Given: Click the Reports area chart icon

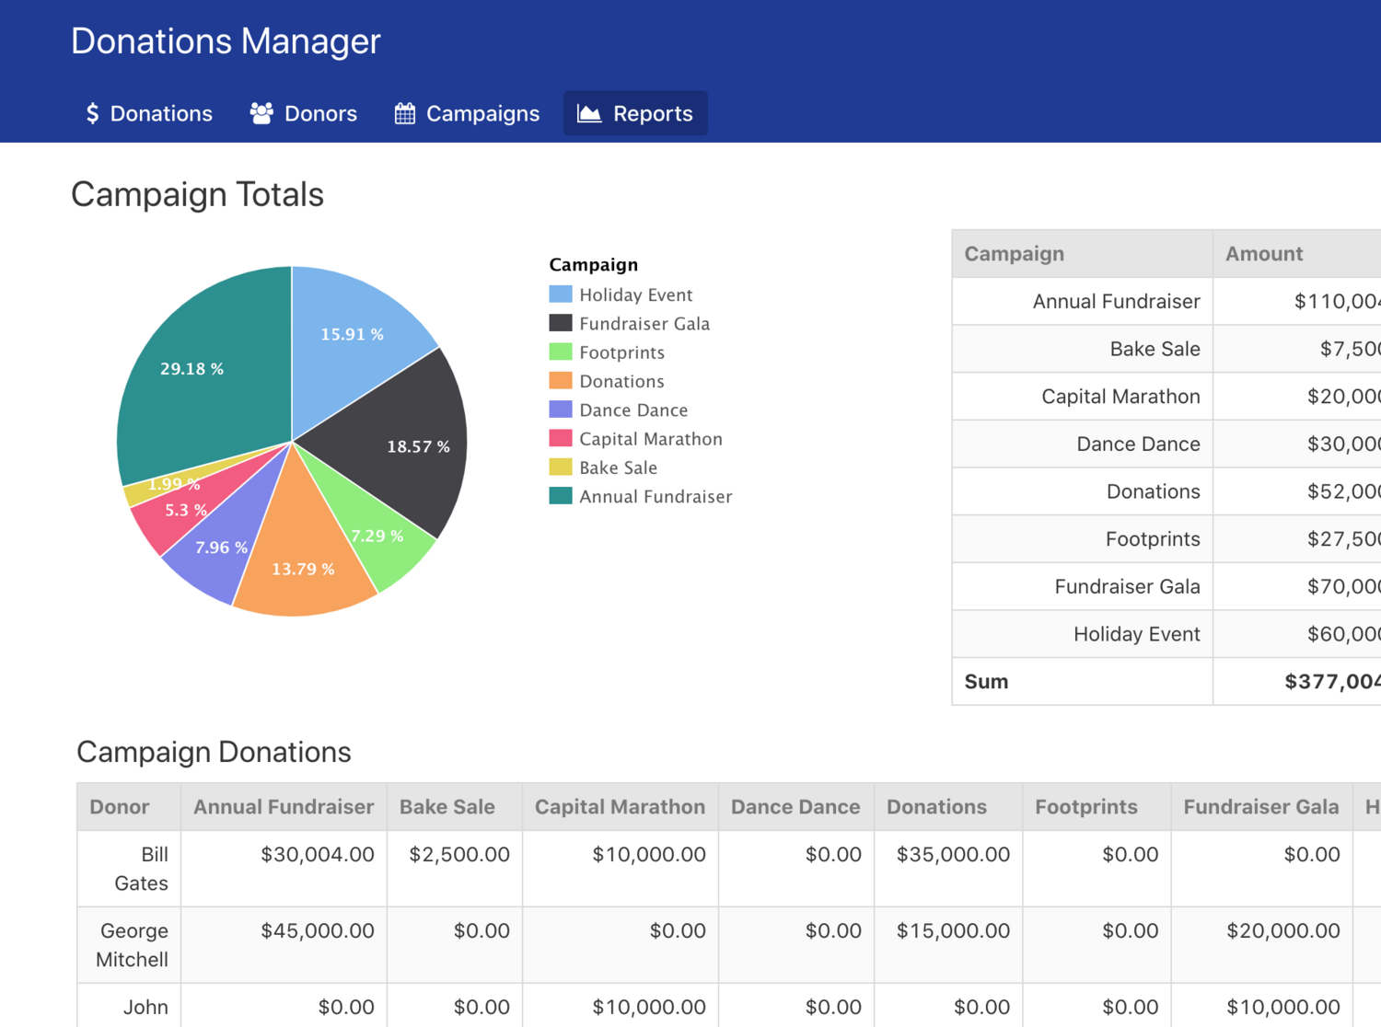Looking at the screenshot, I should [589, 113].
